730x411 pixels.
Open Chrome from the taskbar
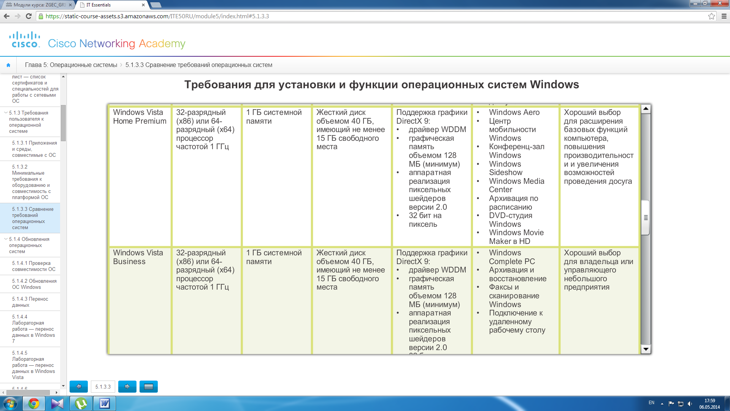point(34,403)
